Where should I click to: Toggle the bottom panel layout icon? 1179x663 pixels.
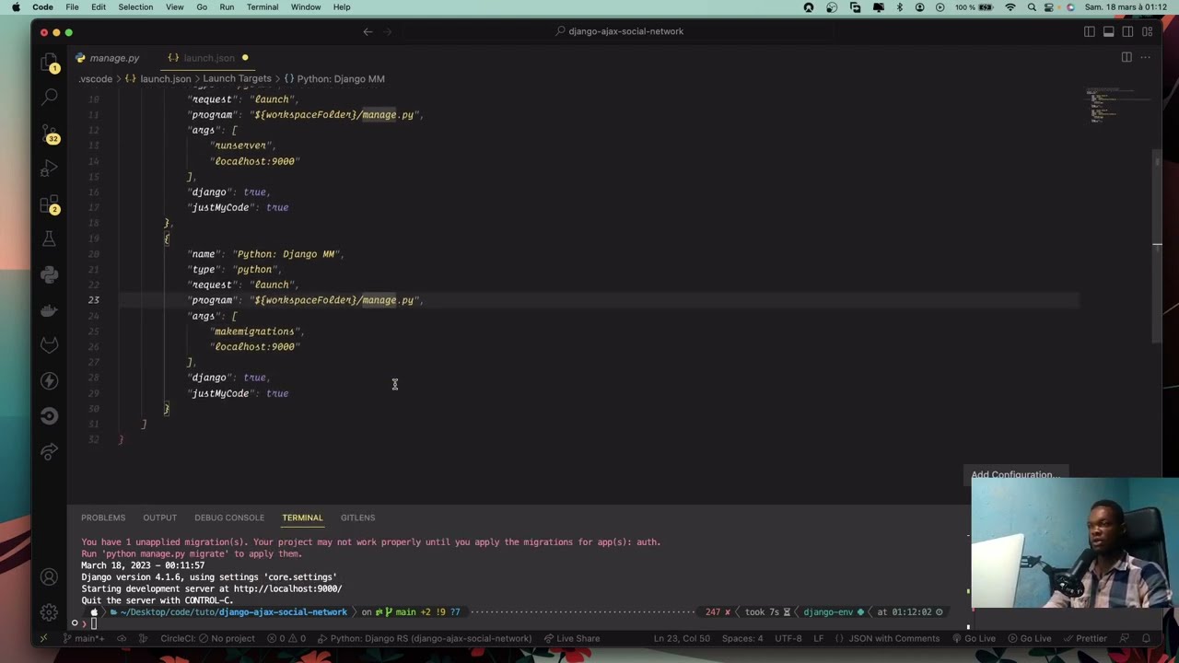coord(1109,31)
